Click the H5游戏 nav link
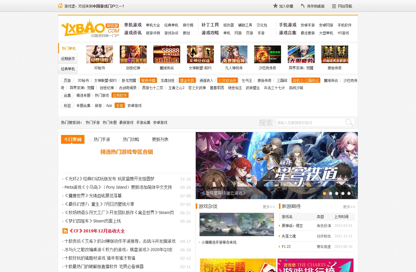This screenshot has height=272, width=416. tap(343, 33)
